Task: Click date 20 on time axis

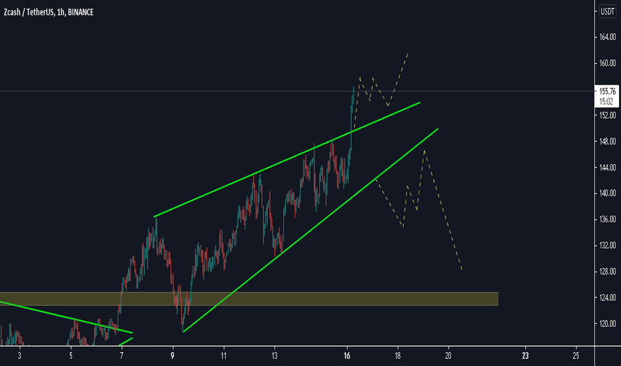Action: point(448,356)
